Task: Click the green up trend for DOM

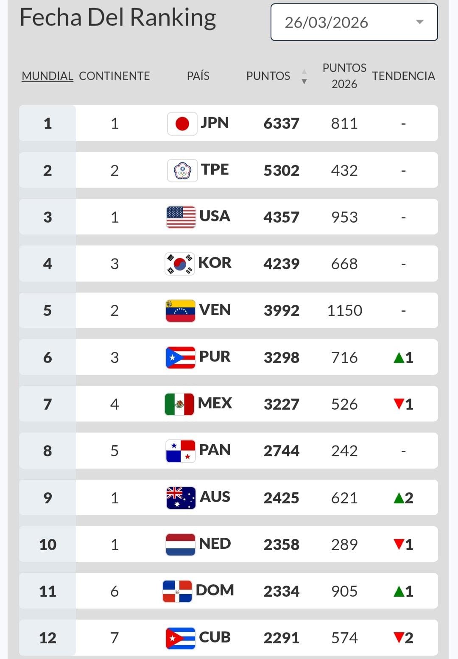Action: pyautogui.click(x=403, y=591)
